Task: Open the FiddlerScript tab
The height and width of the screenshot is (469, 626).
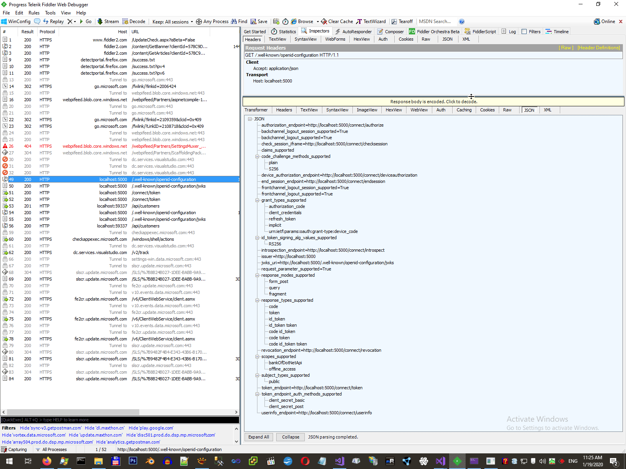Action: click(480, 32)
